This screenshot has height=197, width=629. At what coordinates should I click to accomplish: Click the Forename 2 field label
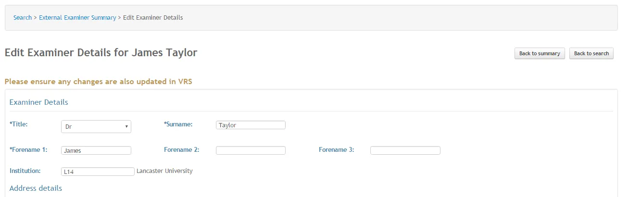pyautogui.click(x=181, y=149)
